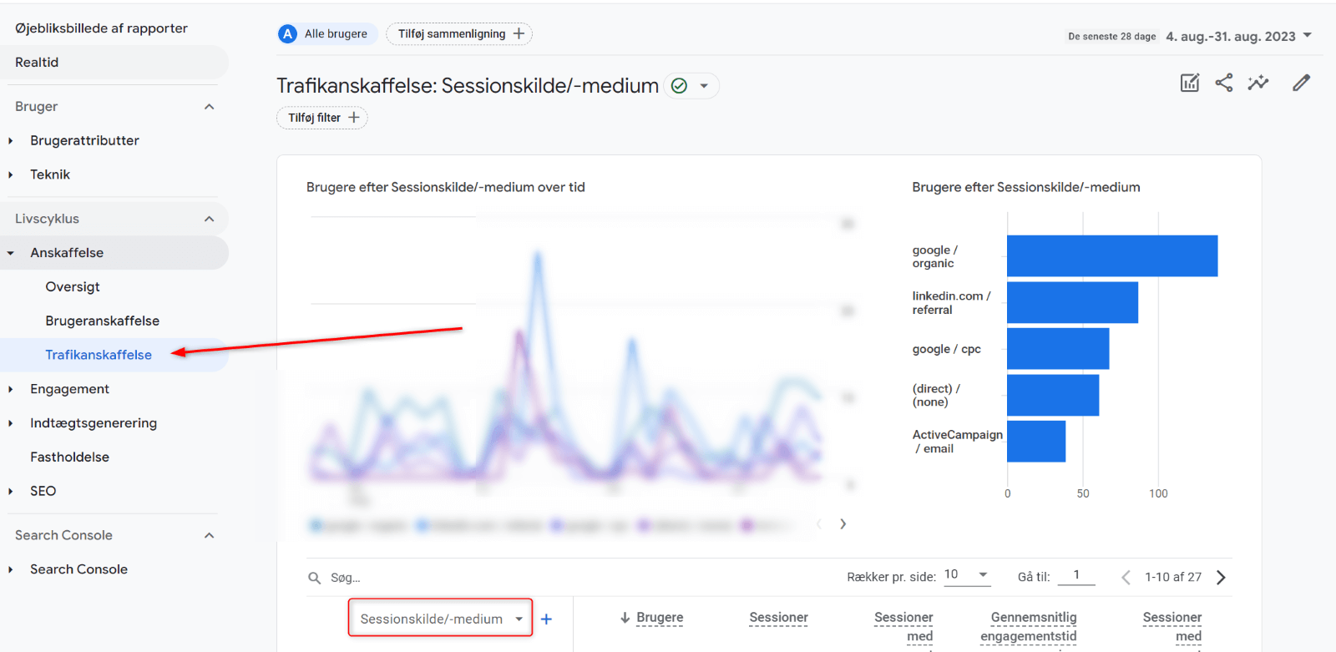
Task: Click the customize report pencil icon
Action: pos(1301,83)
